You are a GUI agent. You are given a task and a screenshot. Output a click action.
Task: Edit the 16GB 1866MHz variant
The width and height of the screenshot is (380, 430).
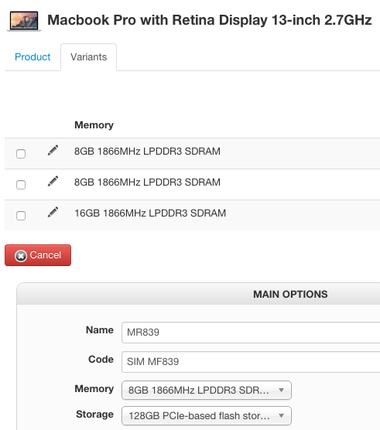[x=53, y=212]
